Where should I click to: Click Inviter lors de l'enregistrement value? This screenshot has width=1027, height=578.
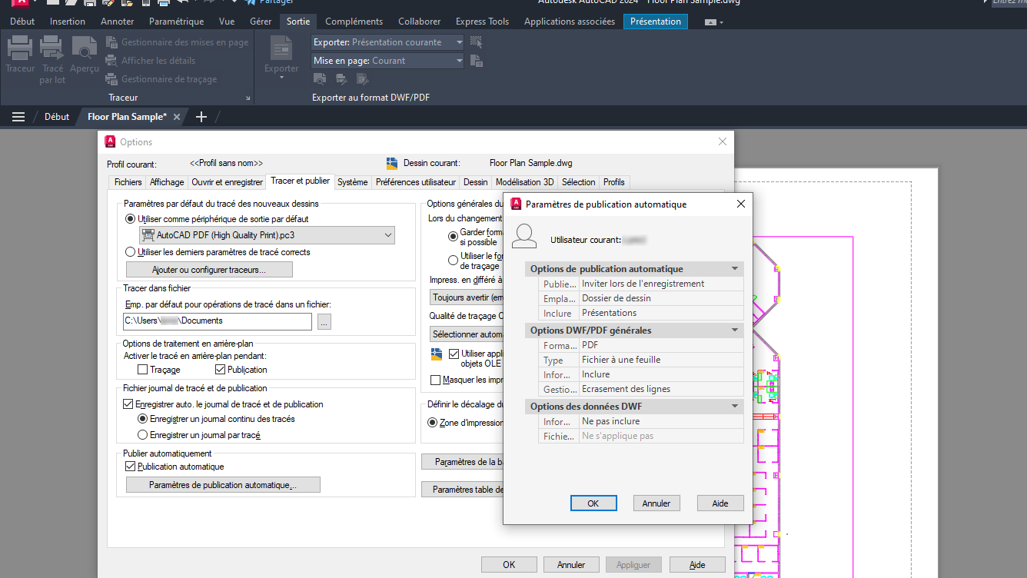point(661,284)
